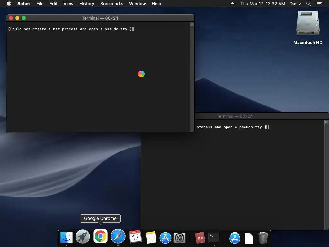Open Spotlight search magnifier icon

click(308, 4)
